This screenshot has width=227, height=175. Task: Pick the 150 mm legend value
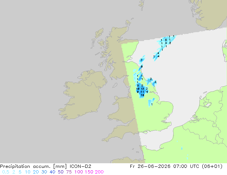pos(89,172)
